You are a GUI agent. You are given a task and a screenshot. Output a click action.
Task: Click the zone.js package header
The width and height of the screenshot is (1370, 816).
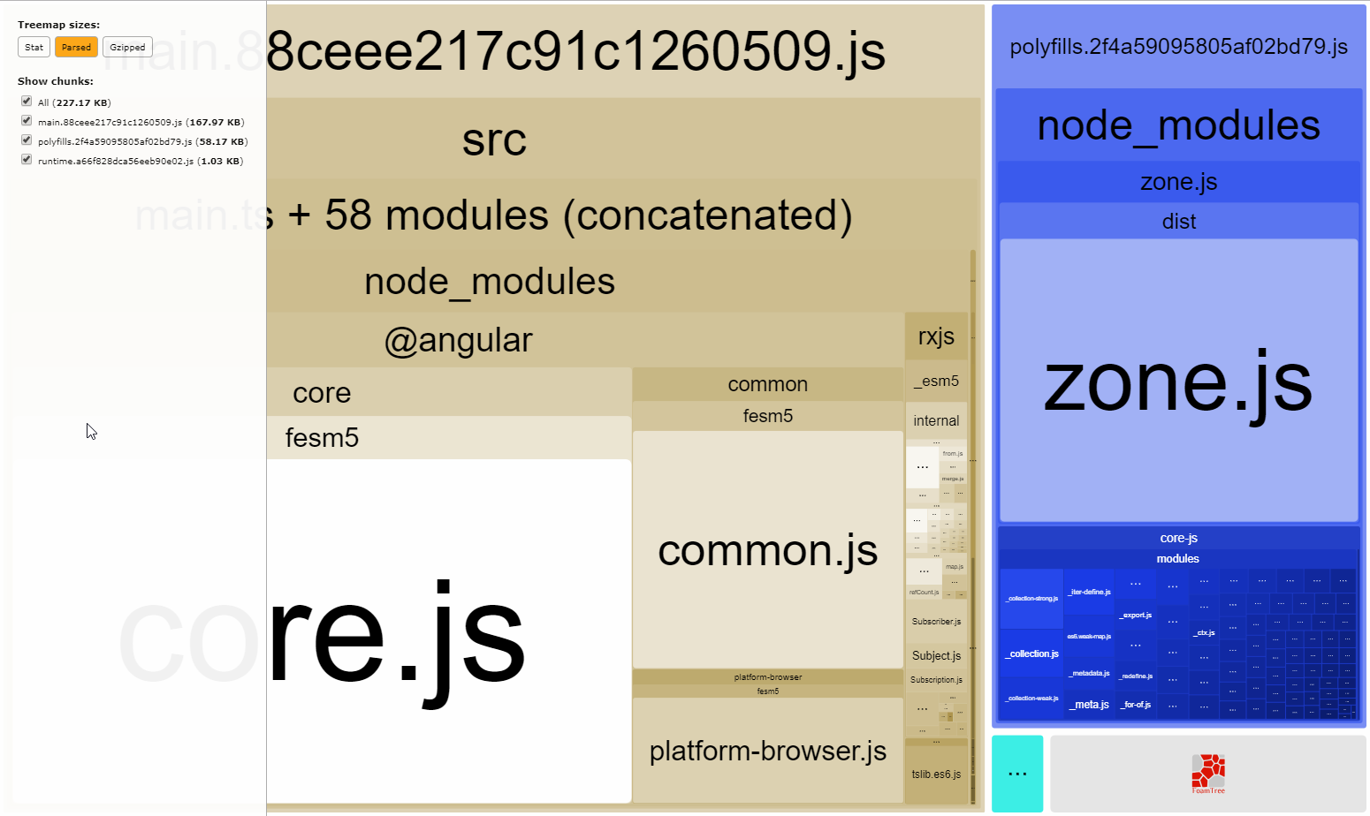pyautogui.click(x=1179, y=182)
